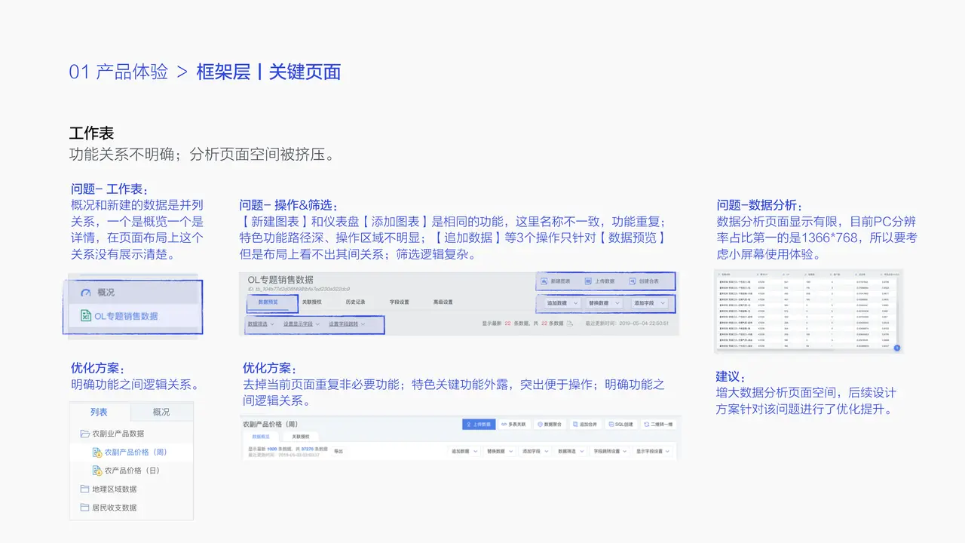
Task: Click the 概况 gauge icon
Action: coord(84,293)
